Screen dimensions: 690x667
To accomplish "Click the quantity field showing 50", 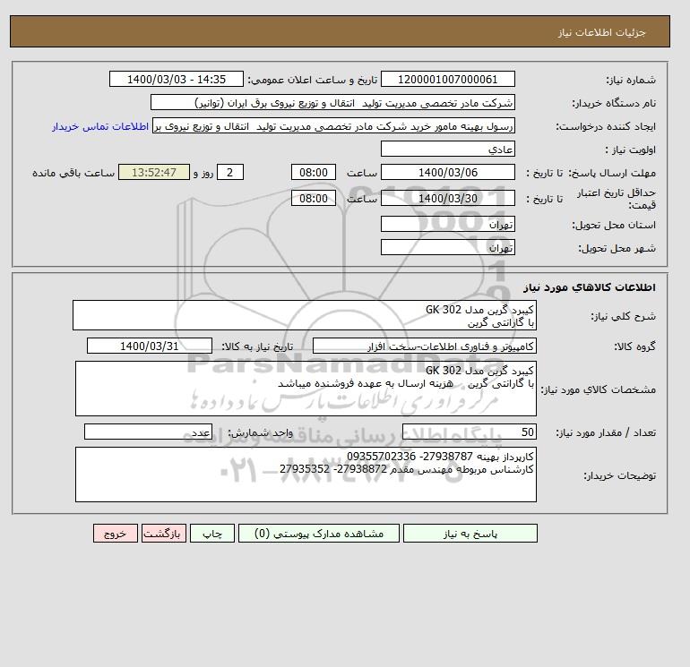I will coord(469,432).
